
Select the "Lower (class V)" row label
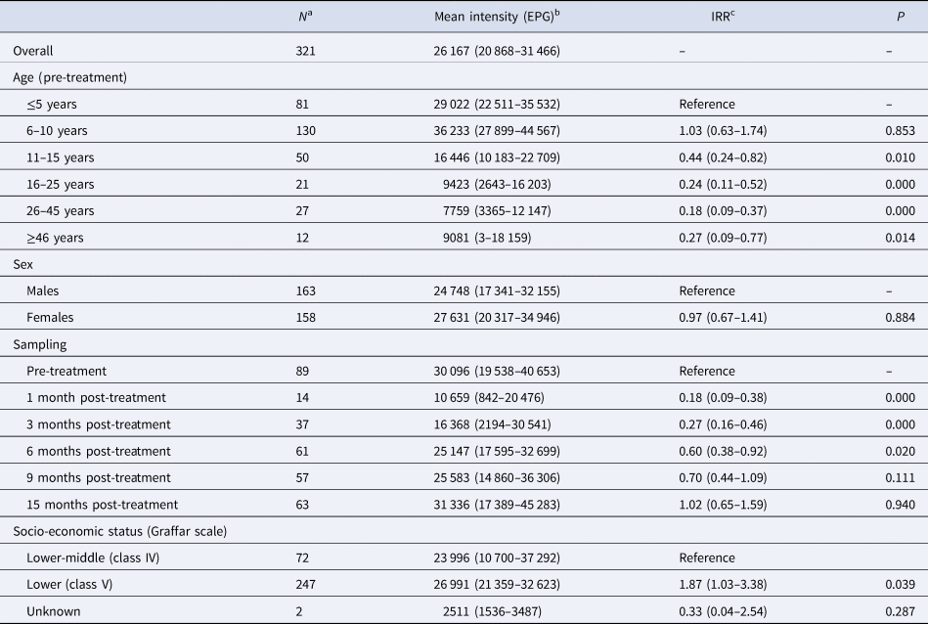(72, 585)
